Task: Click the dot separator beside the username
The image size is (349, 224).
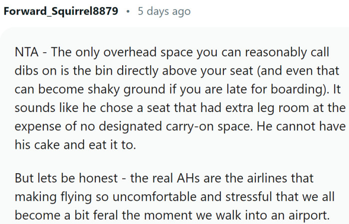Action: click(128, 11)
